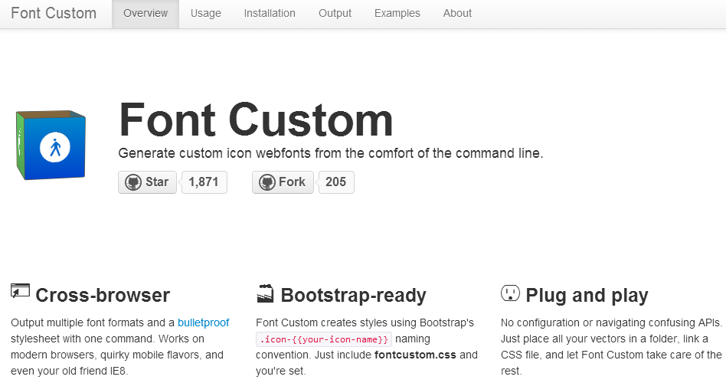Open the 1,871 stargazers count

204,182
